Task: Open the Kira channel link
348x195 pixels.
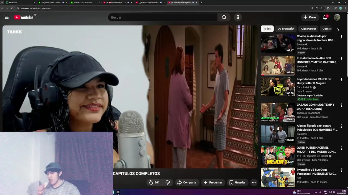Action: (x=299, y=178)
